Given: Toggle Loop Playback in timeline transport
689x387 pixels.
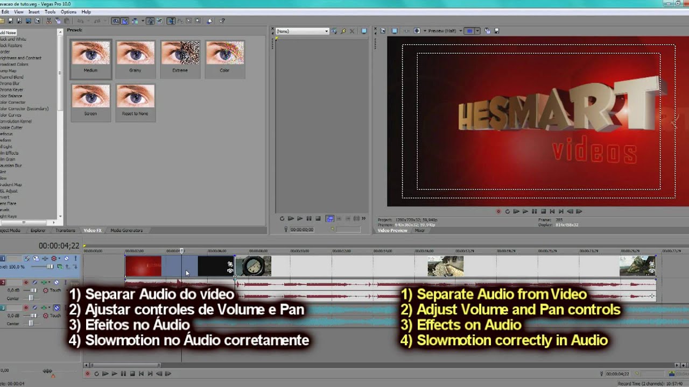Looking at the screenshot, I should pyautogui.click(x=97, y=374).
